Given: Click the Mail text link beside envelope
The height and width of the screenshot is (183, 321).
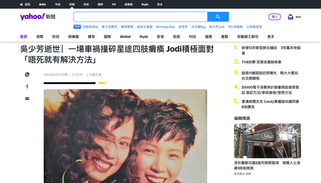Looking at the screenshot, I should tap(298, 17).
